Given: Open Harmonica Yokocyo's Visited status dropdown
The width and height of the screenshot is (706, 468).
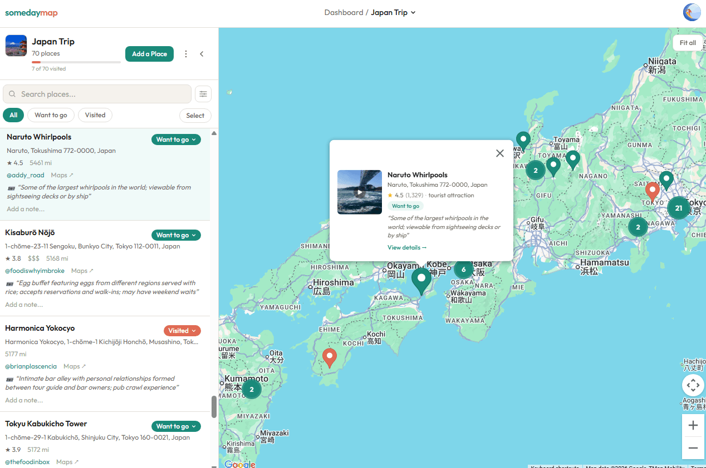Looking at the screenshot, I should pos(182,330).
